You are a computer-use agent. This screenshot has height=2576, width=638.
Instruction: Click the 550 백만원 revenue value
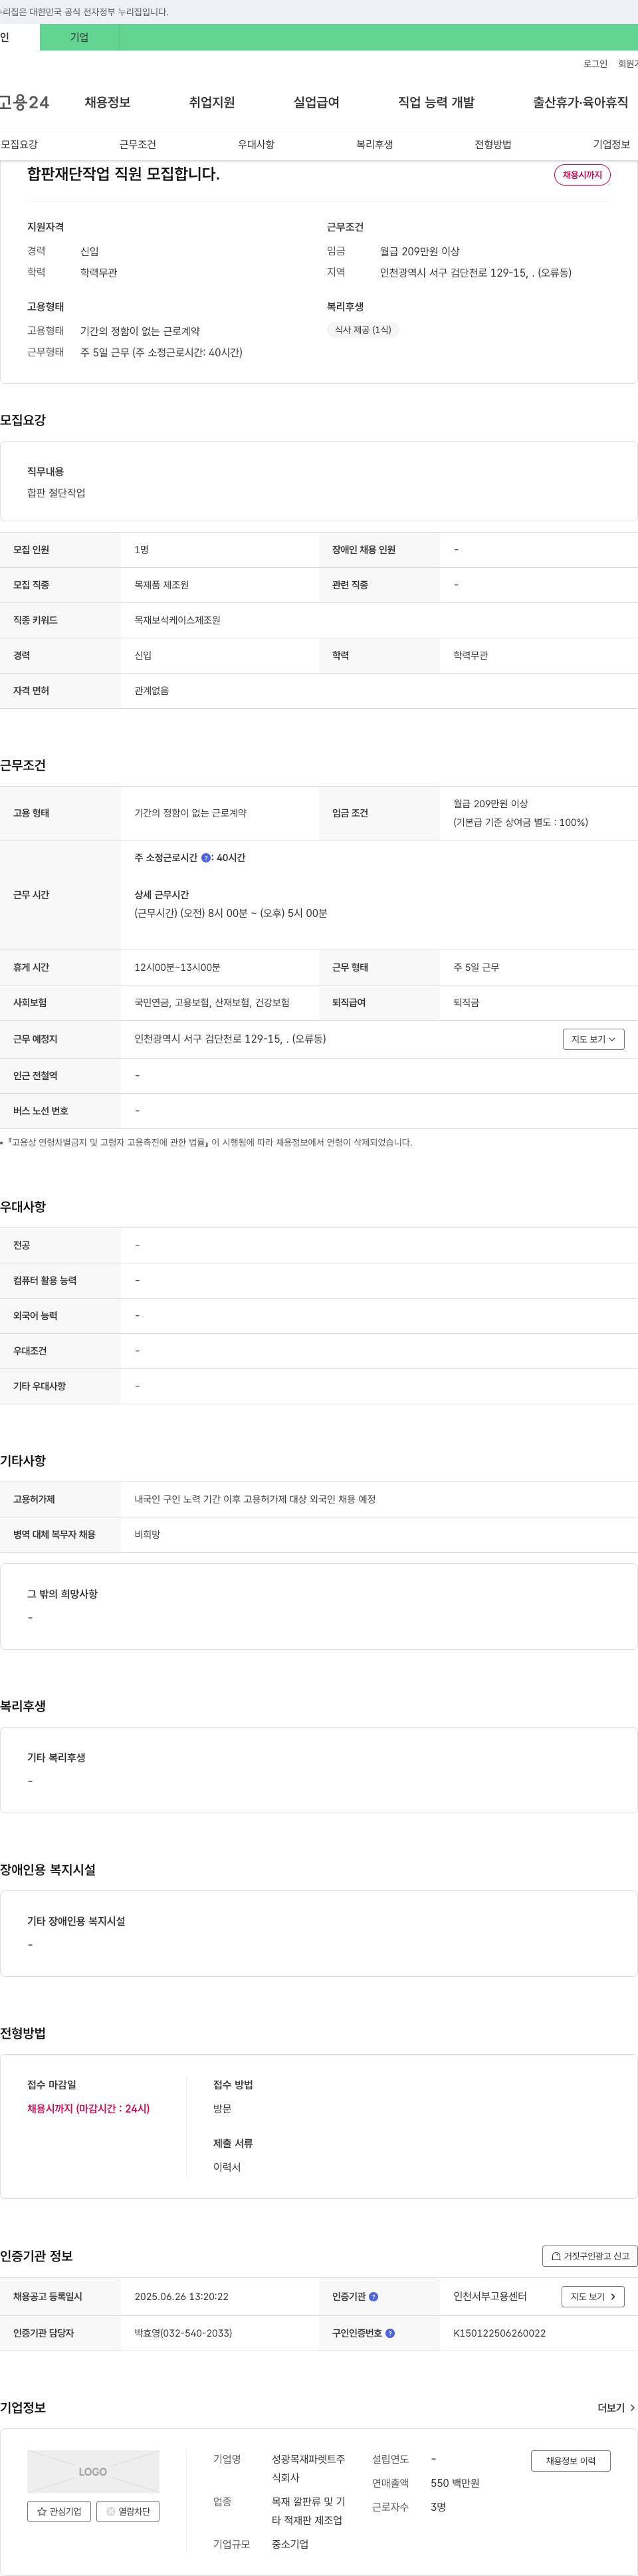(x=455, y=2483)
